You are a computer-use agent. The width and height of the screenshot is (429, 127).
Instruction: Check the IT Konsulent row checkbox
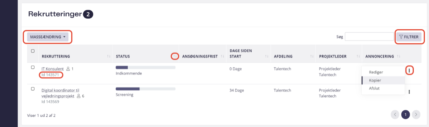pyautogui.click(x=33, y=67)
